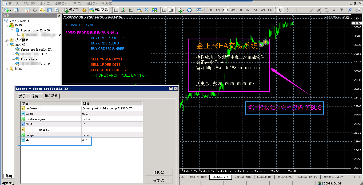The height and width of the screenshot is (185, 363).
Task: Tile windows with the grid icon
Action: [154, 10]
